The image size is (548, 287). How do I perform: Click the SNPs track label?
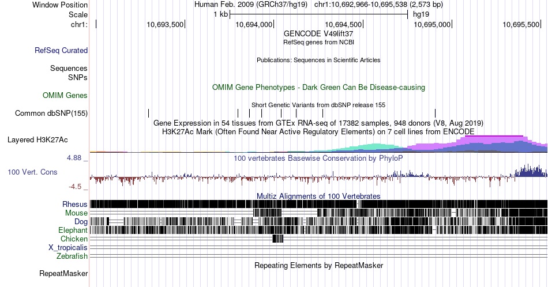pos(78,77)
